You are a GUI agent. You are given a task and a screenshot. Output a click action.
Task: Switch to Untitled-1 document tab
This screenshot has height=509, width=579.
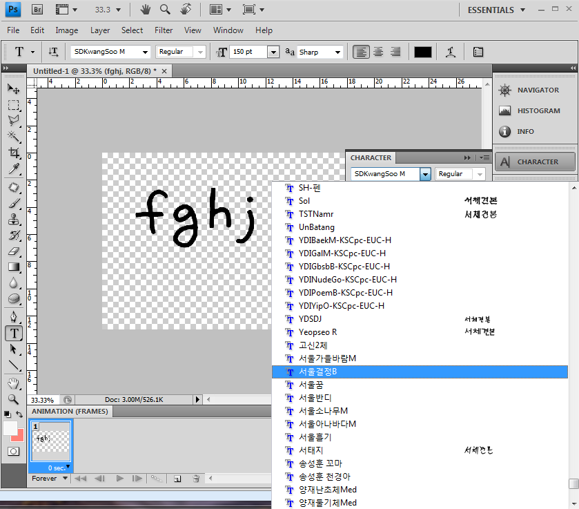tap(95, 71)
